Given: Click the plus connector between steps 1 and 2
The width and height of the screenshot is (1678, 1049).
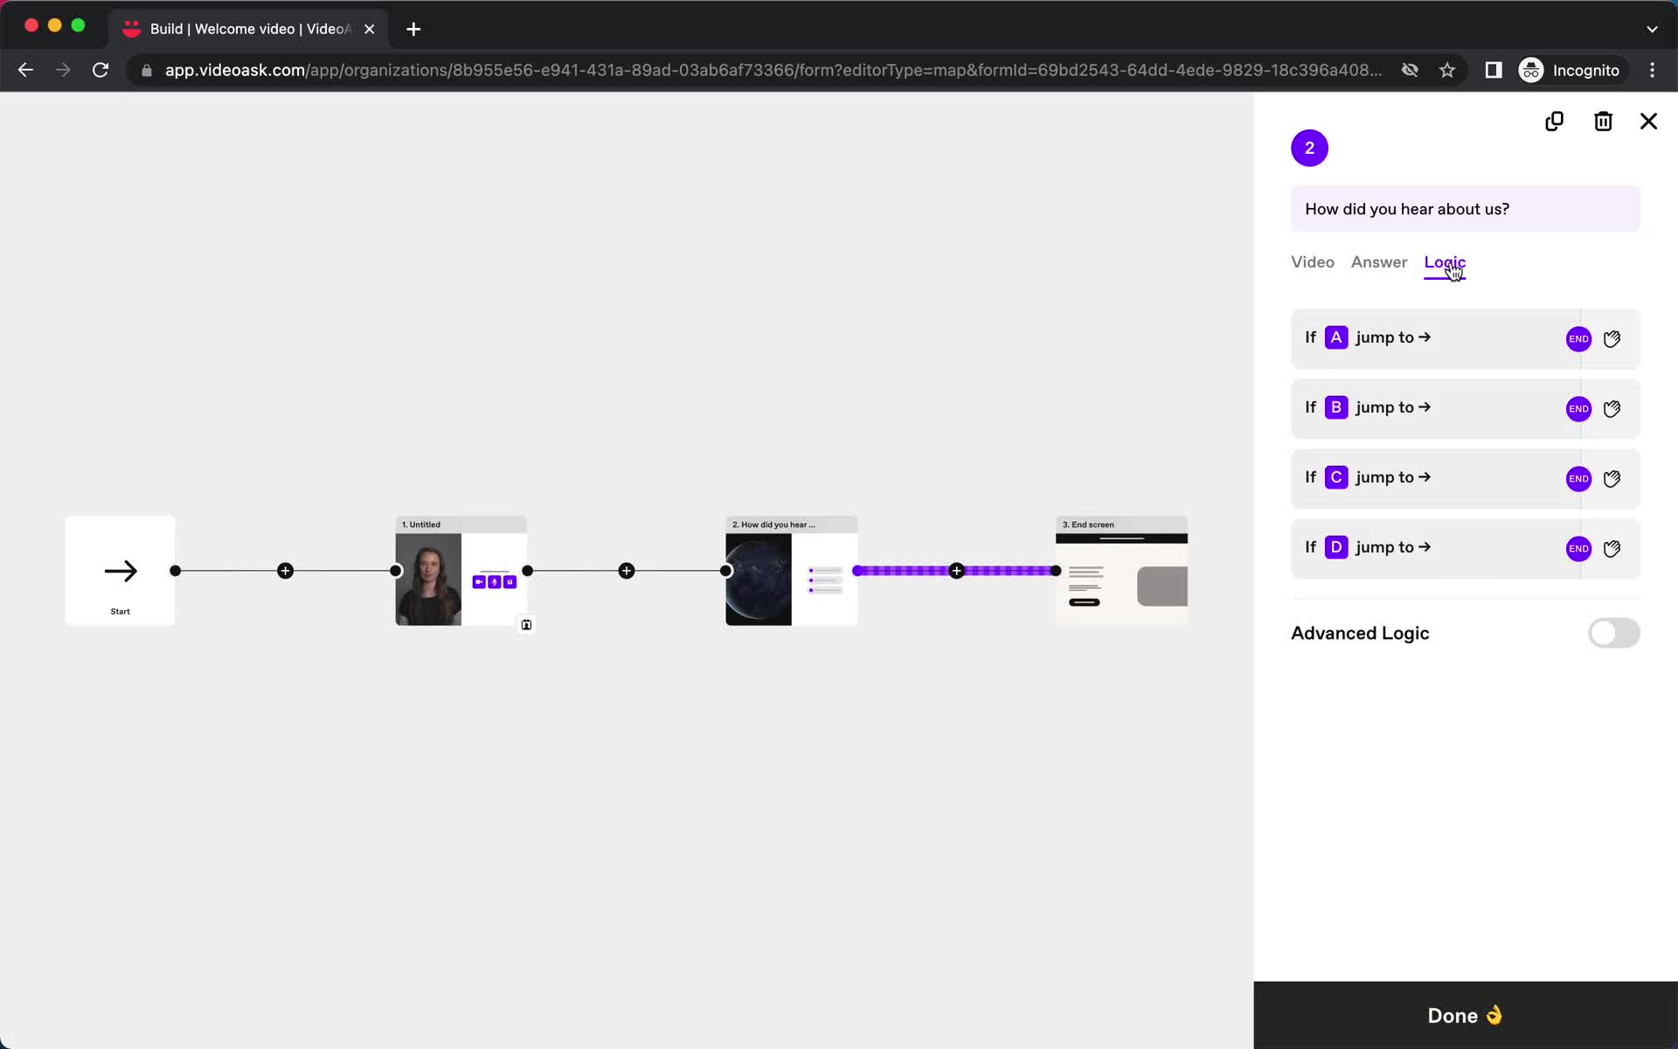Looking at the screenshot, I should 626,571.
